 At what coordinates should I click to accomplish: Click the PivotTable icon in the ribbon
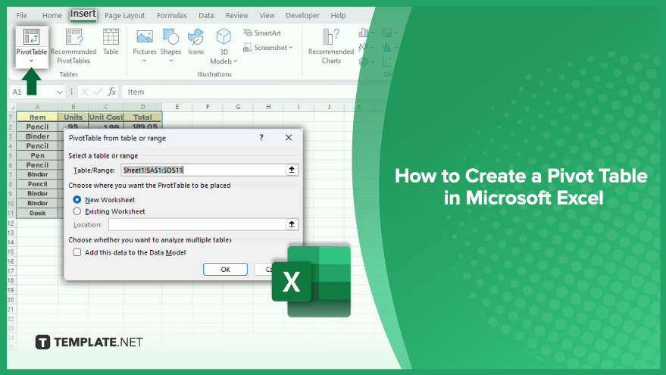point(31,37)
